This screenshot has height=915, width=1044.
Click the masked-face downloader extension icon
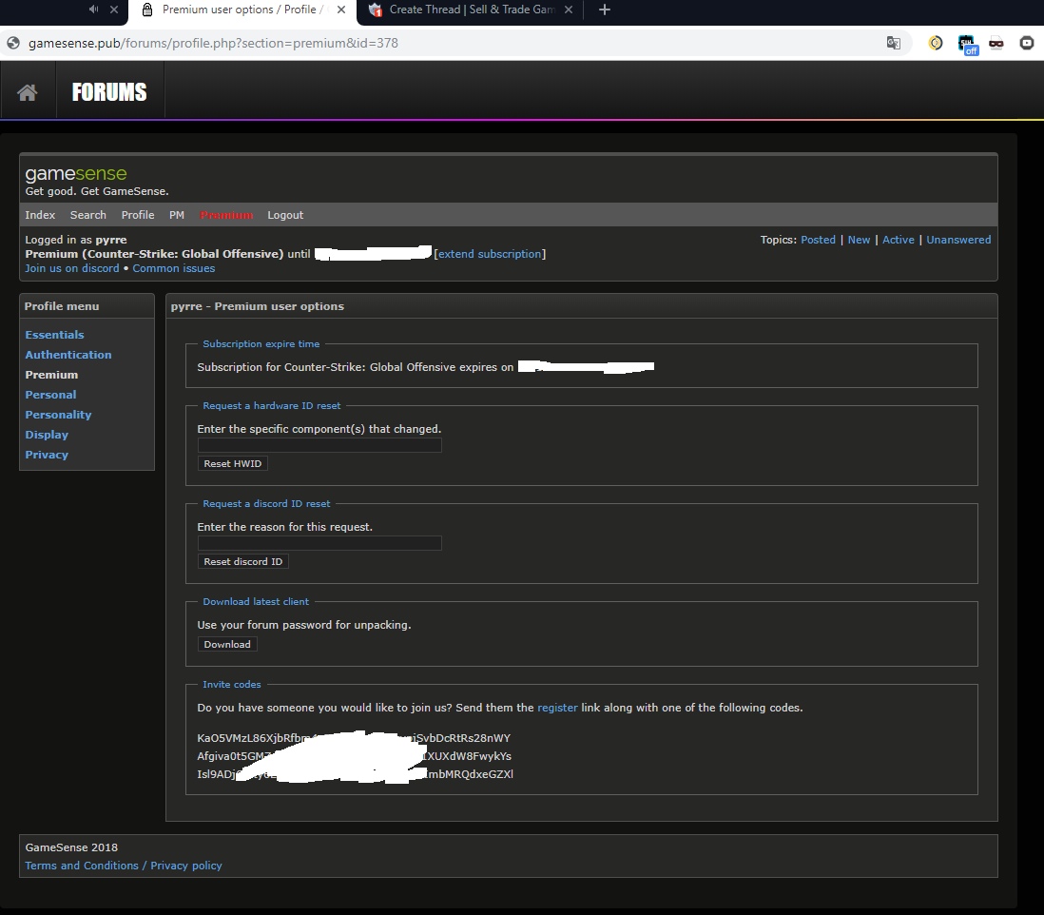point(996,44)
